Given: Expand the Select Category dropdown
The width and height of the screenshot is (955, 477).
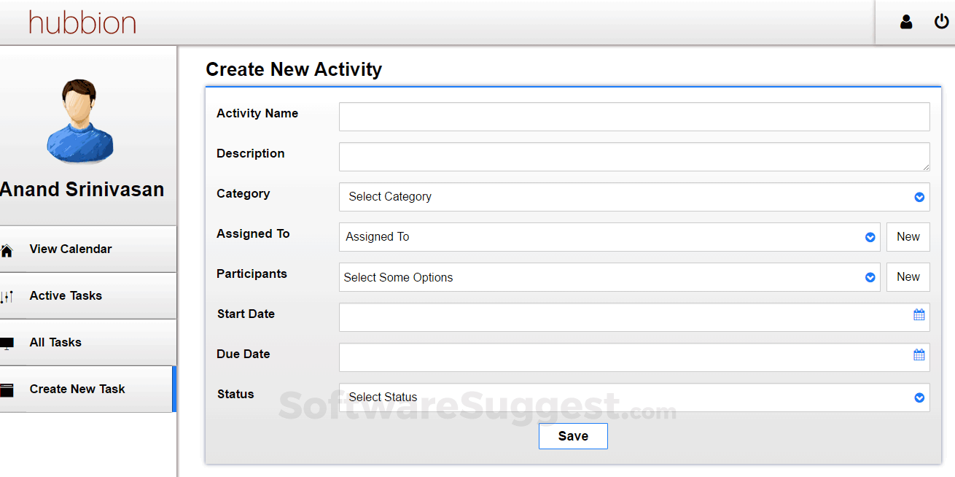Looking at the screenshot, I should [x=634, y=197].
